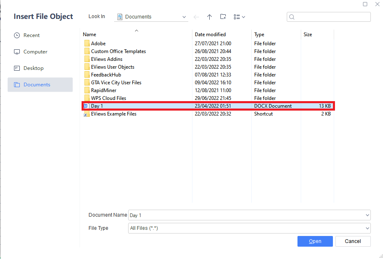This screenshot has width=384, height=259.
Task: Click the back navigation arrow icon
Action: tap(196, 17)
